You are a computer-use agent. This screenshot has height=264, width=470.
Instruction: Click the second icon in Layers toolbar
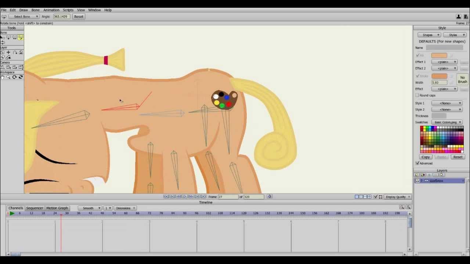pyautogui.click(x=423, y=175)
